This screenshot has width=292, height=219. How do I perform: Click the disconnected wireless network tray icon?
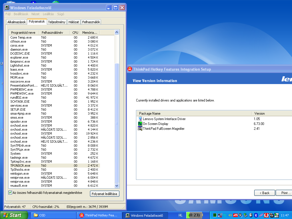[x=220, y=215]
